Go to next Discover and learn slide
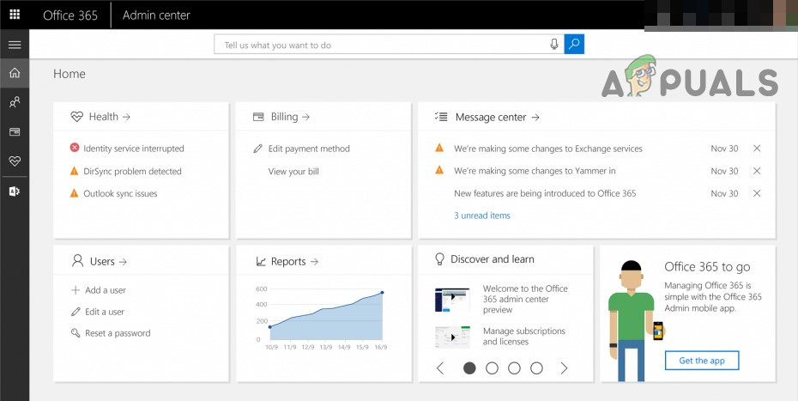This screenshot has width=798, height=401. (x=564, y=368)
